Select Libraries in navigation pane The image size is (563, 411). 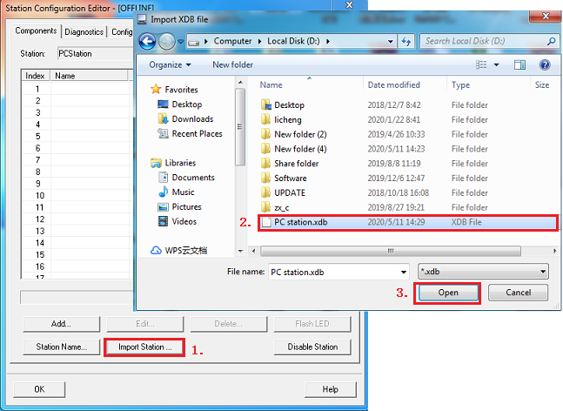(173, 163)
